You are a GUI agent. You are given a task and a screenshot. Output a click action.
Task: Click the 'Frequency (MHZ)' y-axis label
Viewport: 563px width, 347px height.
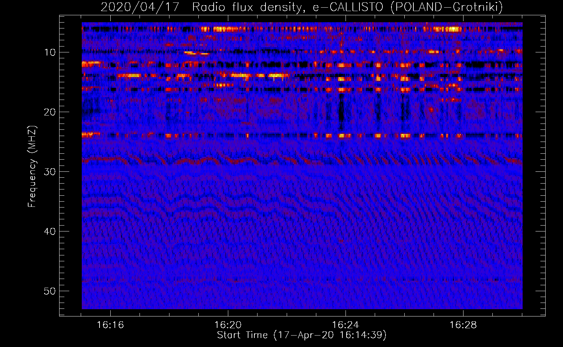(32, 167)
